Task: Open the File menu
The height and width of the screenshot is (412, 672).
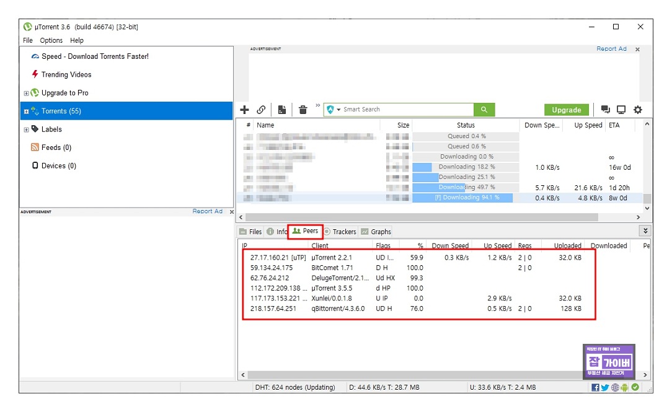Action: tap(28, 40)
